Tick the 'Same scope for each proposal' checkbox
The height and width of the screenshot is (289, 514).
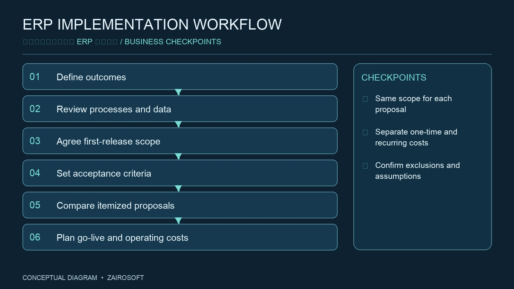(x=365, y=99)
